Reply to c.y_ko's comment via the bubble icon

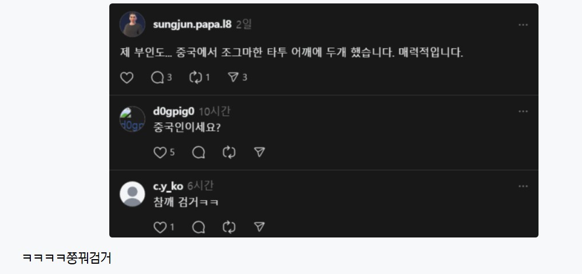point(199,227)
